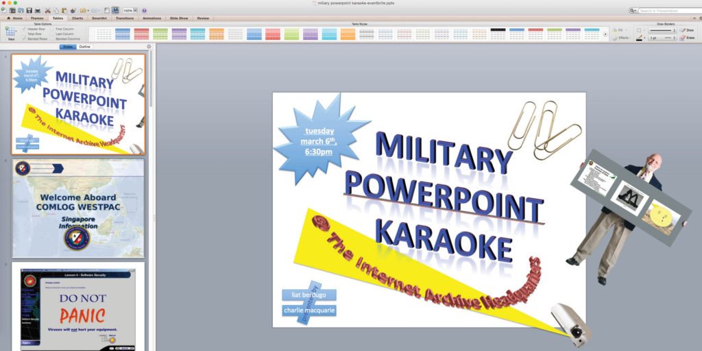Open the Effects button in Table Styles
Viewport: 702px width, 351px height.
coord(622,38)
